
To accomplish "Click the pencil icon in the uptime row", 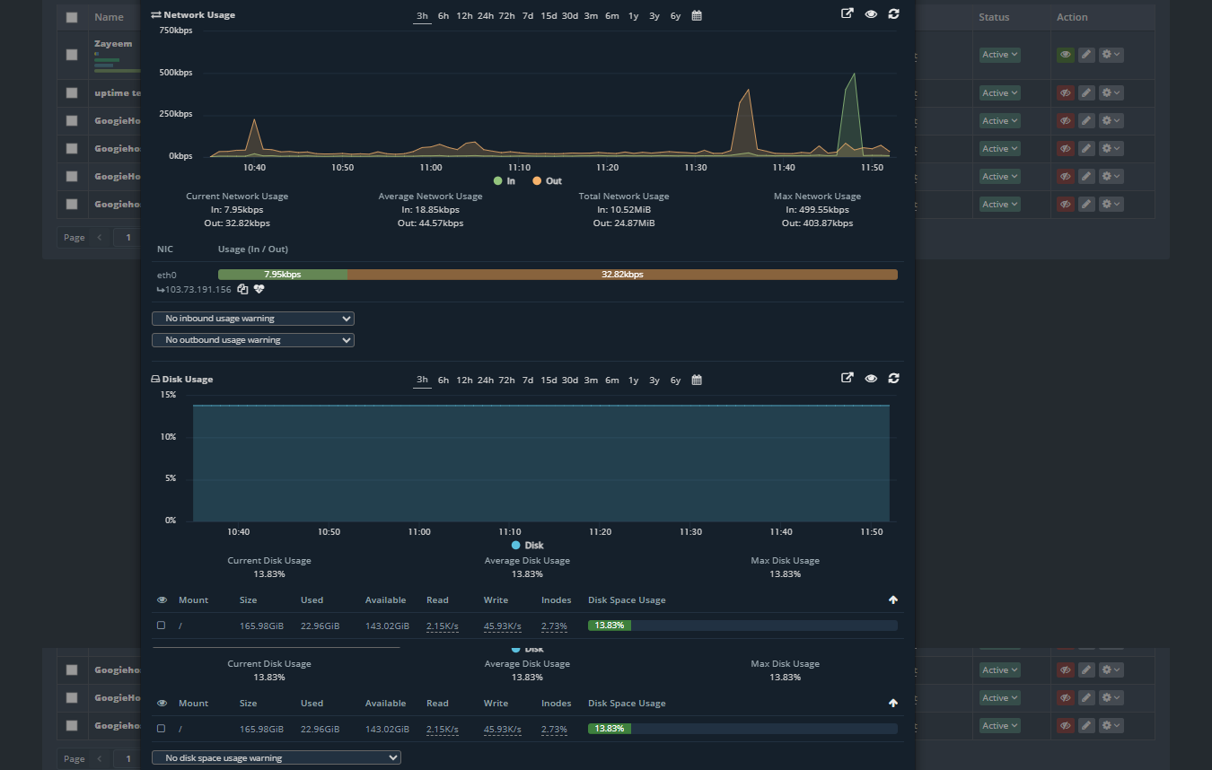I will (x=1086, y=92).
